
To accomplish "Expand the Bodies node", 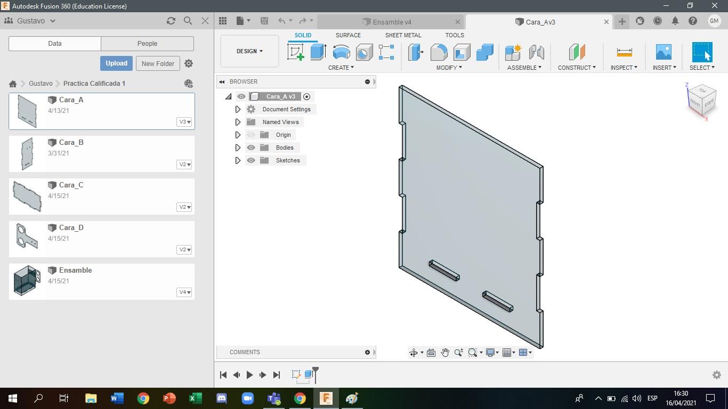I will click(x=238, y=148).
